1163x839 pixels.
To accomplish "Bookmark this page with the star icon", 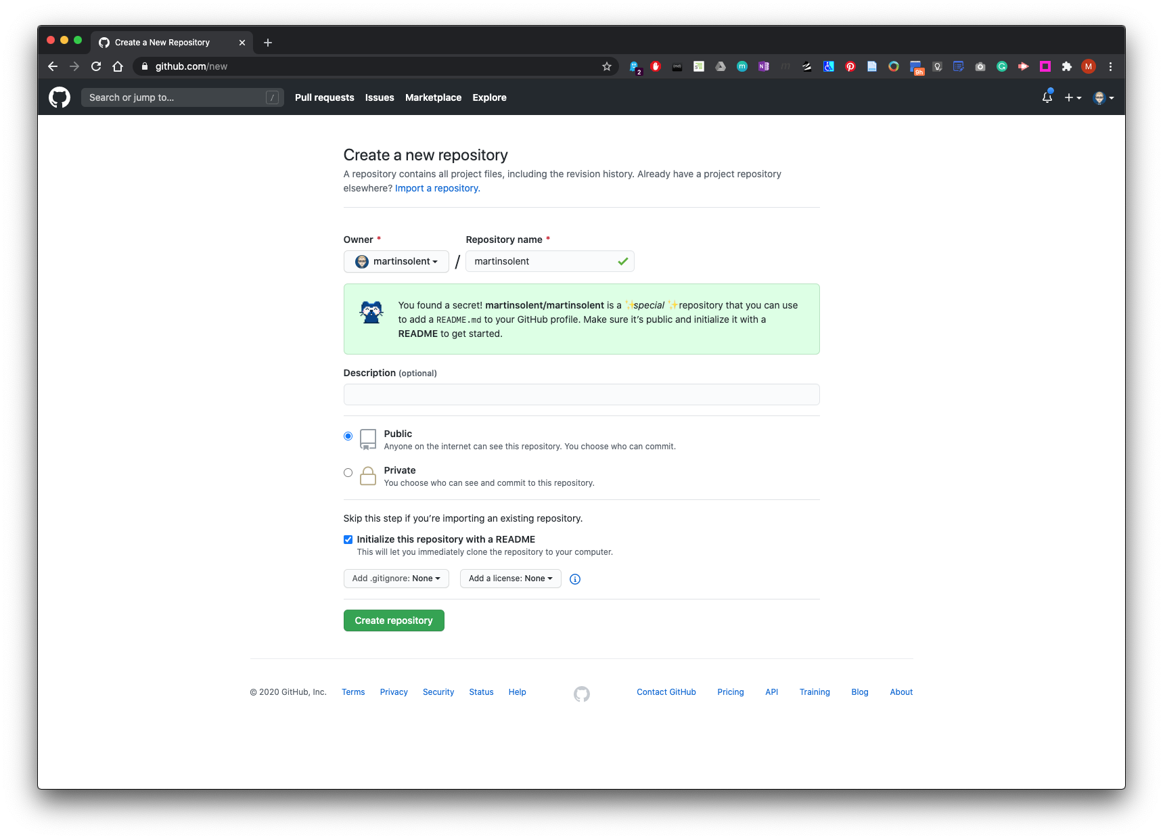I will pos(607,66).
